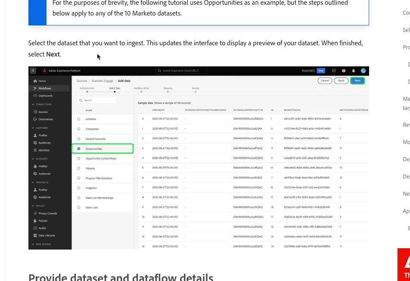This screenshot has width=410, height=281.
Task: Click the MKTOCDPACCOUNTORGID column header
Action: [354, 110]
